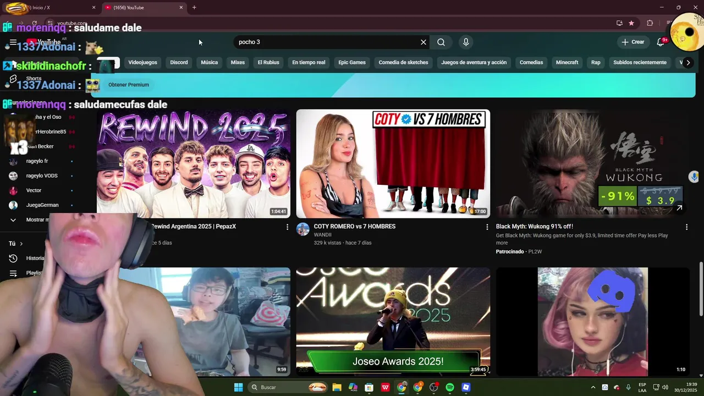This screenshot has height=396, width=704.
Task: Select the Comedias chip
Action: [x=531, y=62]
